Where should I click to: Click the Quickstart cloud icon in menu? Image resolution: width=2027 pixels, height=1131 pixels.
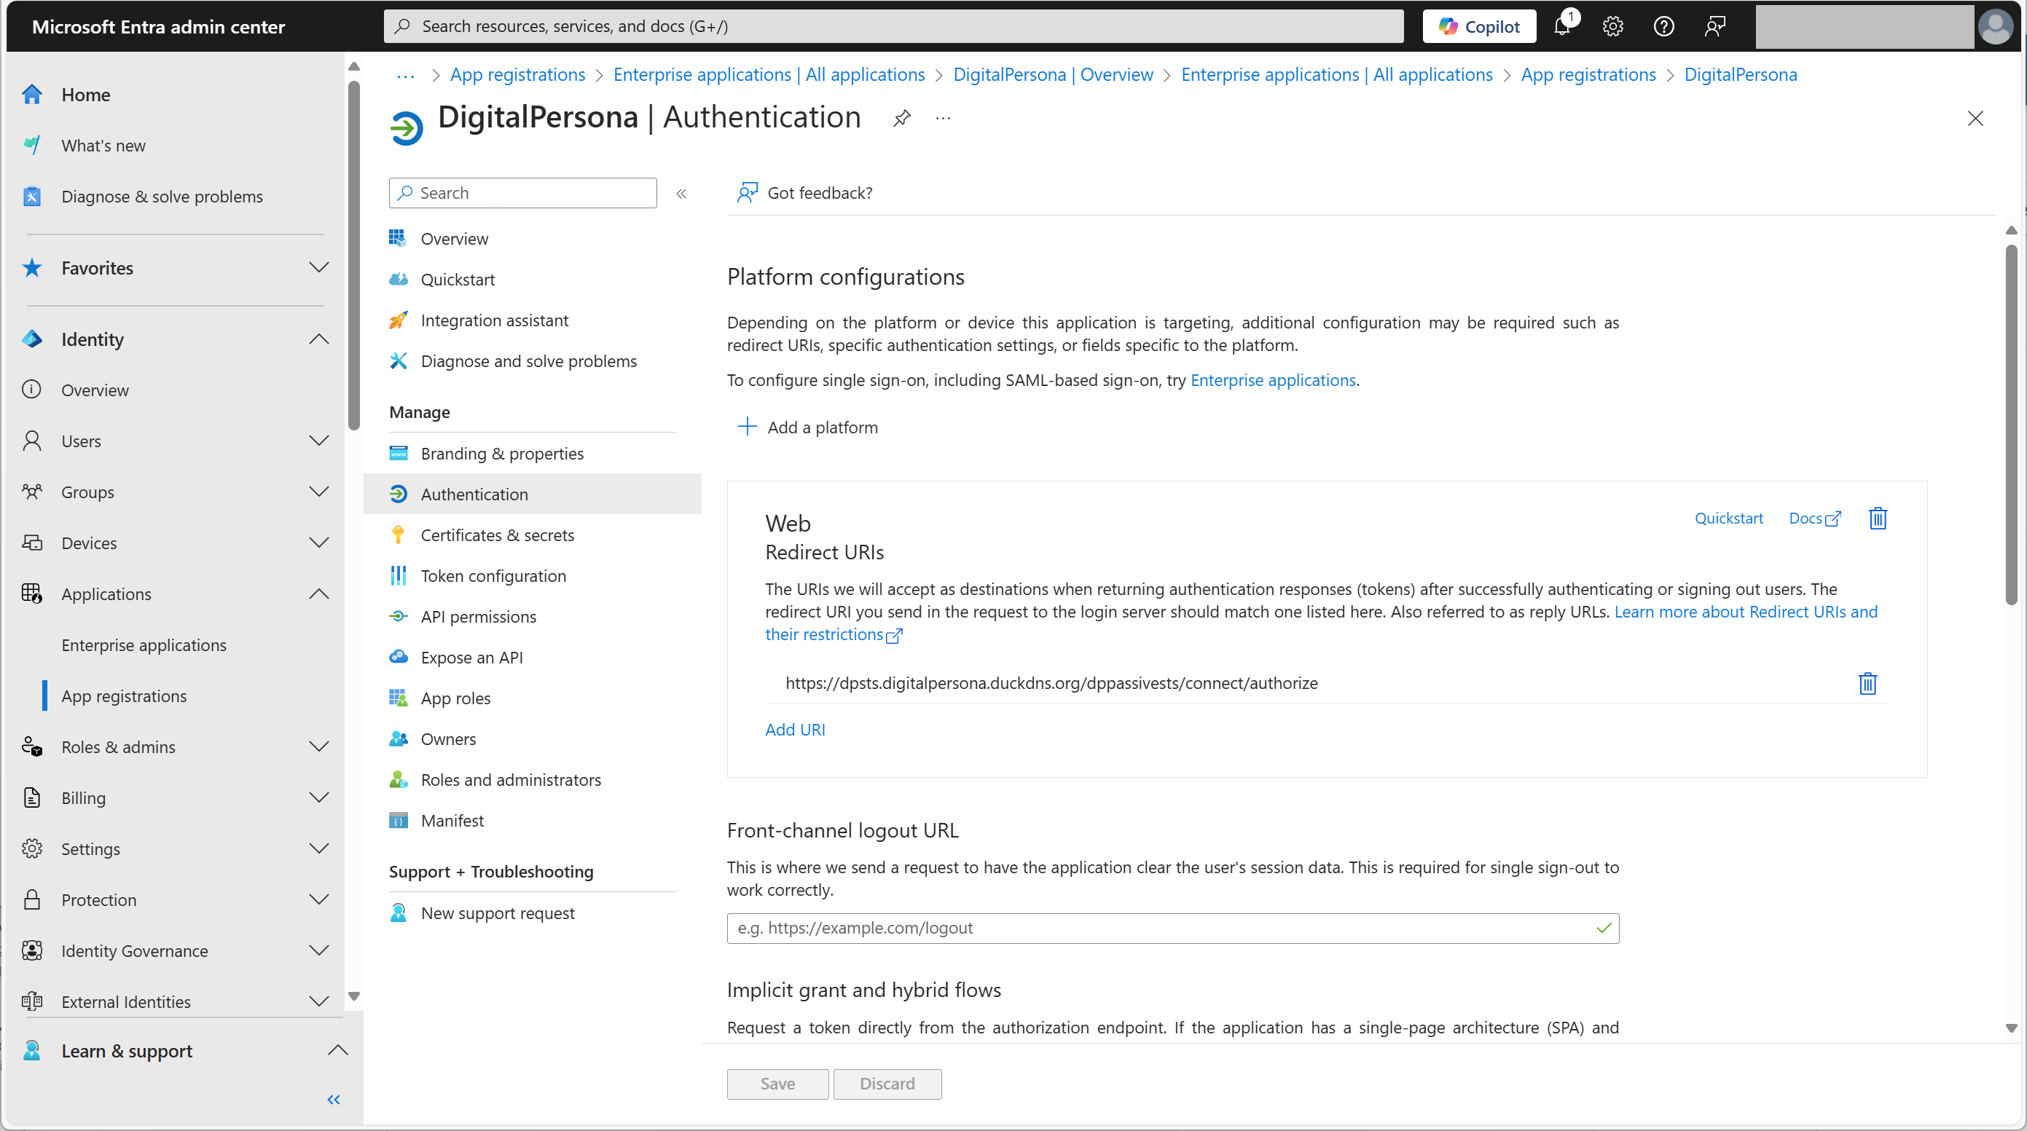click(x=398, y=279)
